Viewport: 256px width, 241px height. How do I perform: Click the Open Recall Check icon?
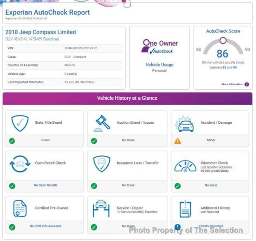coord(20,163)
